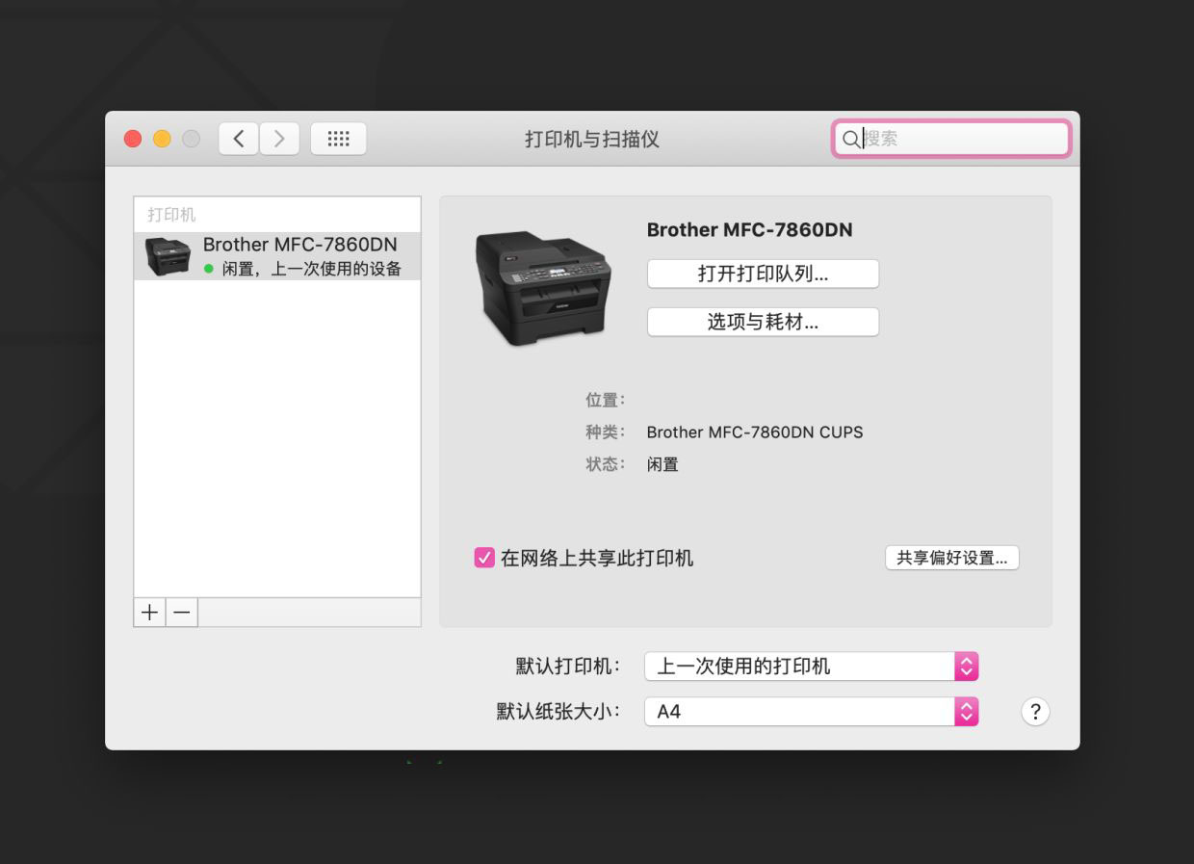Click the 状态: label

[x=606, y=464]
